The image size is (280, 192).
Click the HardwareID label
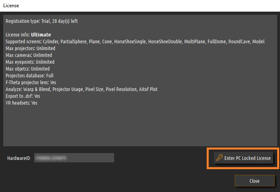click(x=18, y=158)
